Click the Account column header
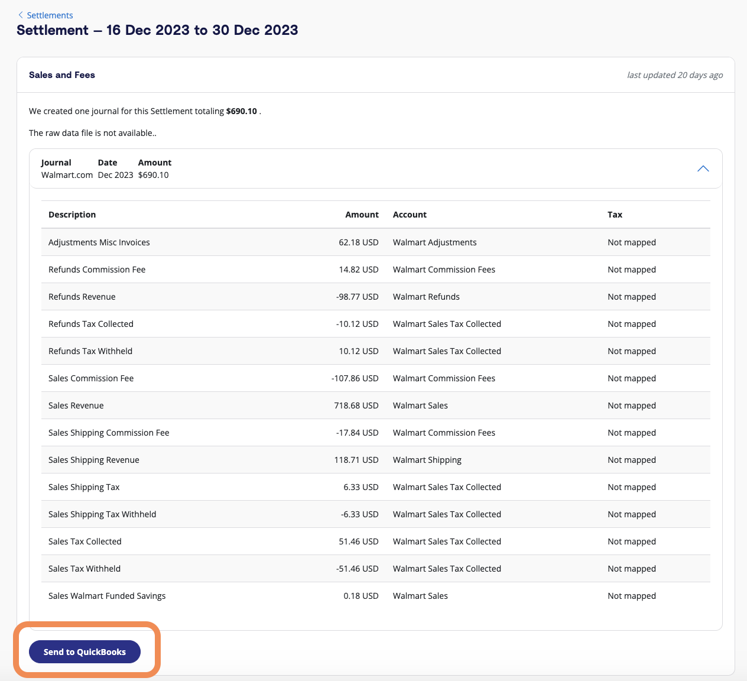Image resolution: width=747 pixels, height=681 pixels. click(x=410, y=215)
